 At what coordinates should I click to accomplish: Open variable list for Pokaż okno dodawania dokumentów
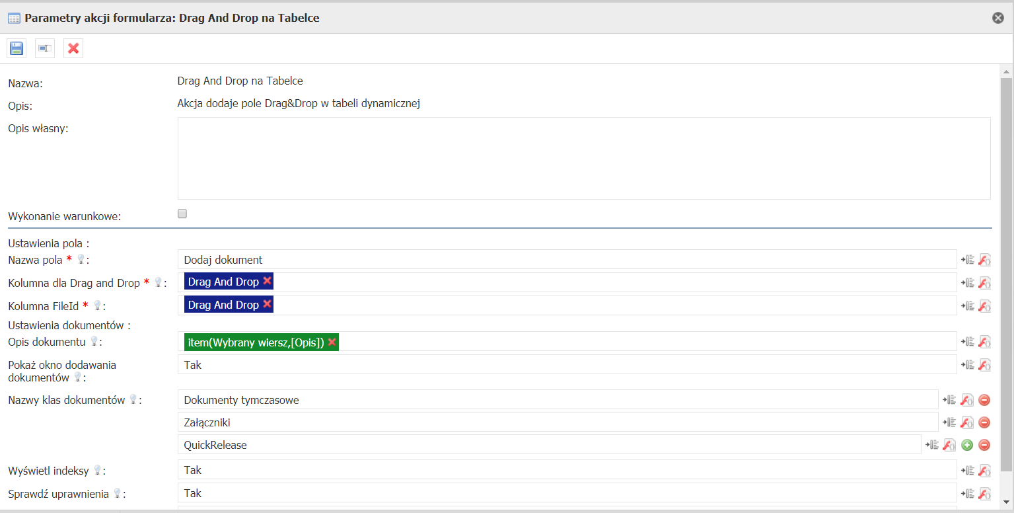pos(968,365)
